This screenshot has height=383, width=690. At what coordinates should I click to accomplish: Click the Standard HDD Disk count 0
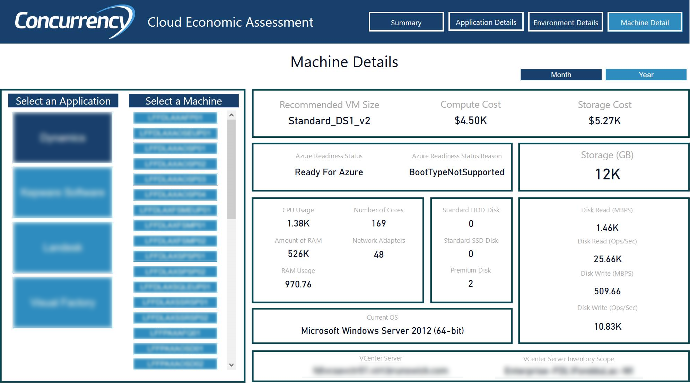pyautogui.click(x=471, y=224)
